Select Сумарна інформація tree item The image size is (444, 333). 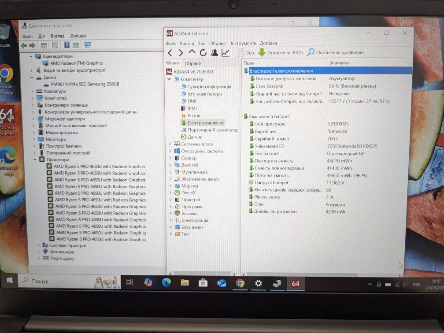click(209, 87)
